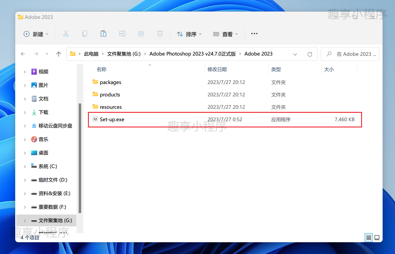Click the products folder icon
395x254 pixels.
[x=95, y=94]
